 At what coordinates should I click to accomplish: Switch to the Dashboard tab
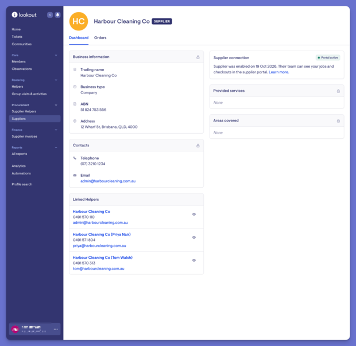point(79,38)
